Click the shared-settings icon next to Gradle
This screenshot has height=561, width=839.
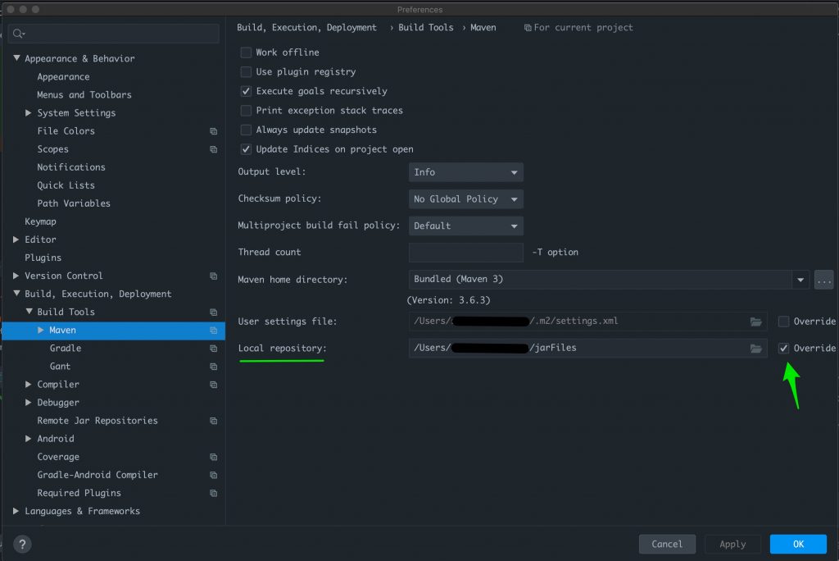click(x=213, y=348)
